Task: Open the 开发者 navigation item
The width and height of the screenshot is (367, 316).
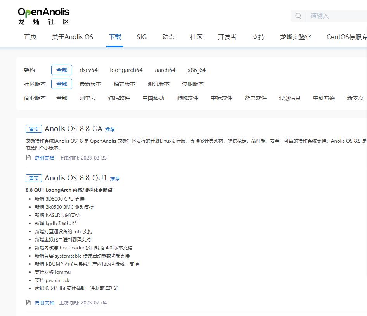Action: 227,37
